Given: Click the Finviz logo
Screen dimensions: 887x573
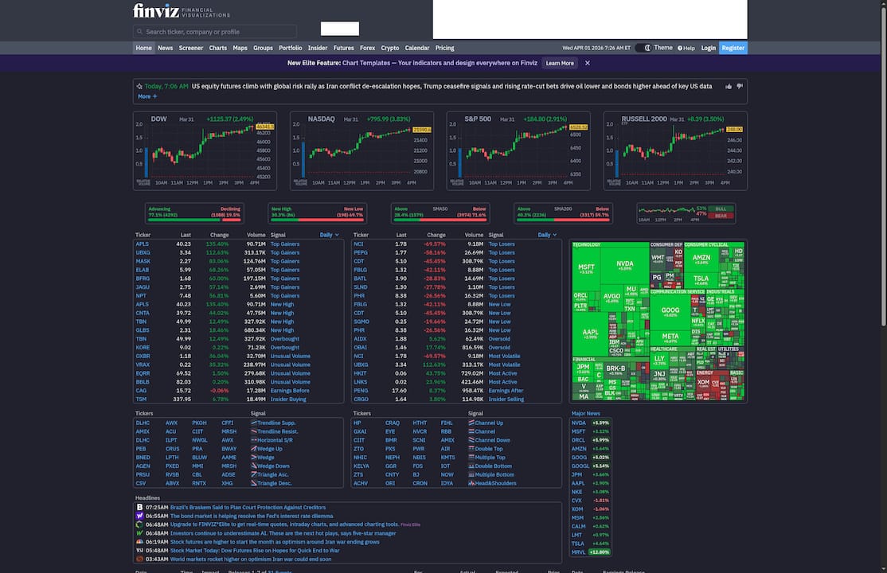Looking at the screenshot, I should click(154, 11).
